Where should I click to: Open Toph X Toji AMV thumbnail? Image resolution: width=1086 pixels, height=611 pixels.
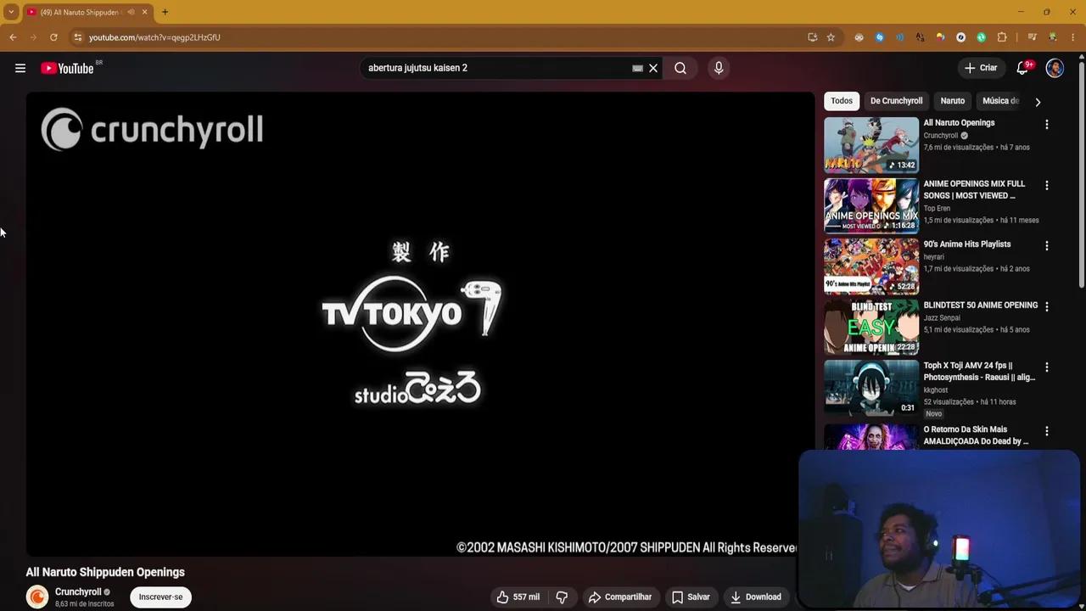pos(871,388)
